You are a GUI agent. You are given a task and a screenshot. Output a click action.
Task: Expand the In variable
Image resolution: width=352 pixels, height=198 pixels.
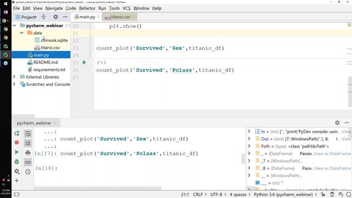click(249, 131)
